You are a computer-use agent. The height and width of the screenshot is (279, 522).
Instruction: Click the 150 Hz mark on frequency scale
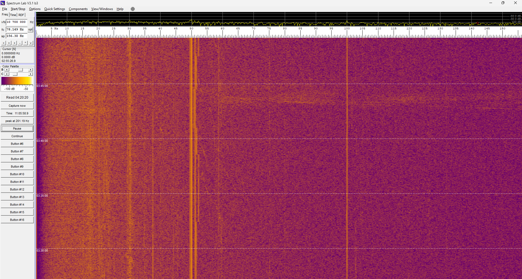(502, 29)
